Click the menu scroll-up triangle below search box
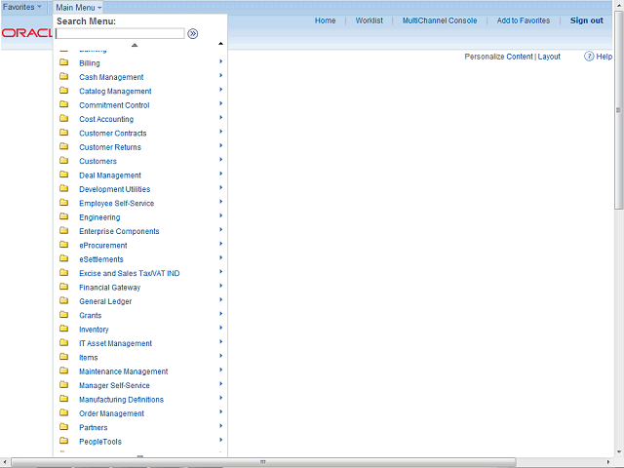 tap(135, 45)
